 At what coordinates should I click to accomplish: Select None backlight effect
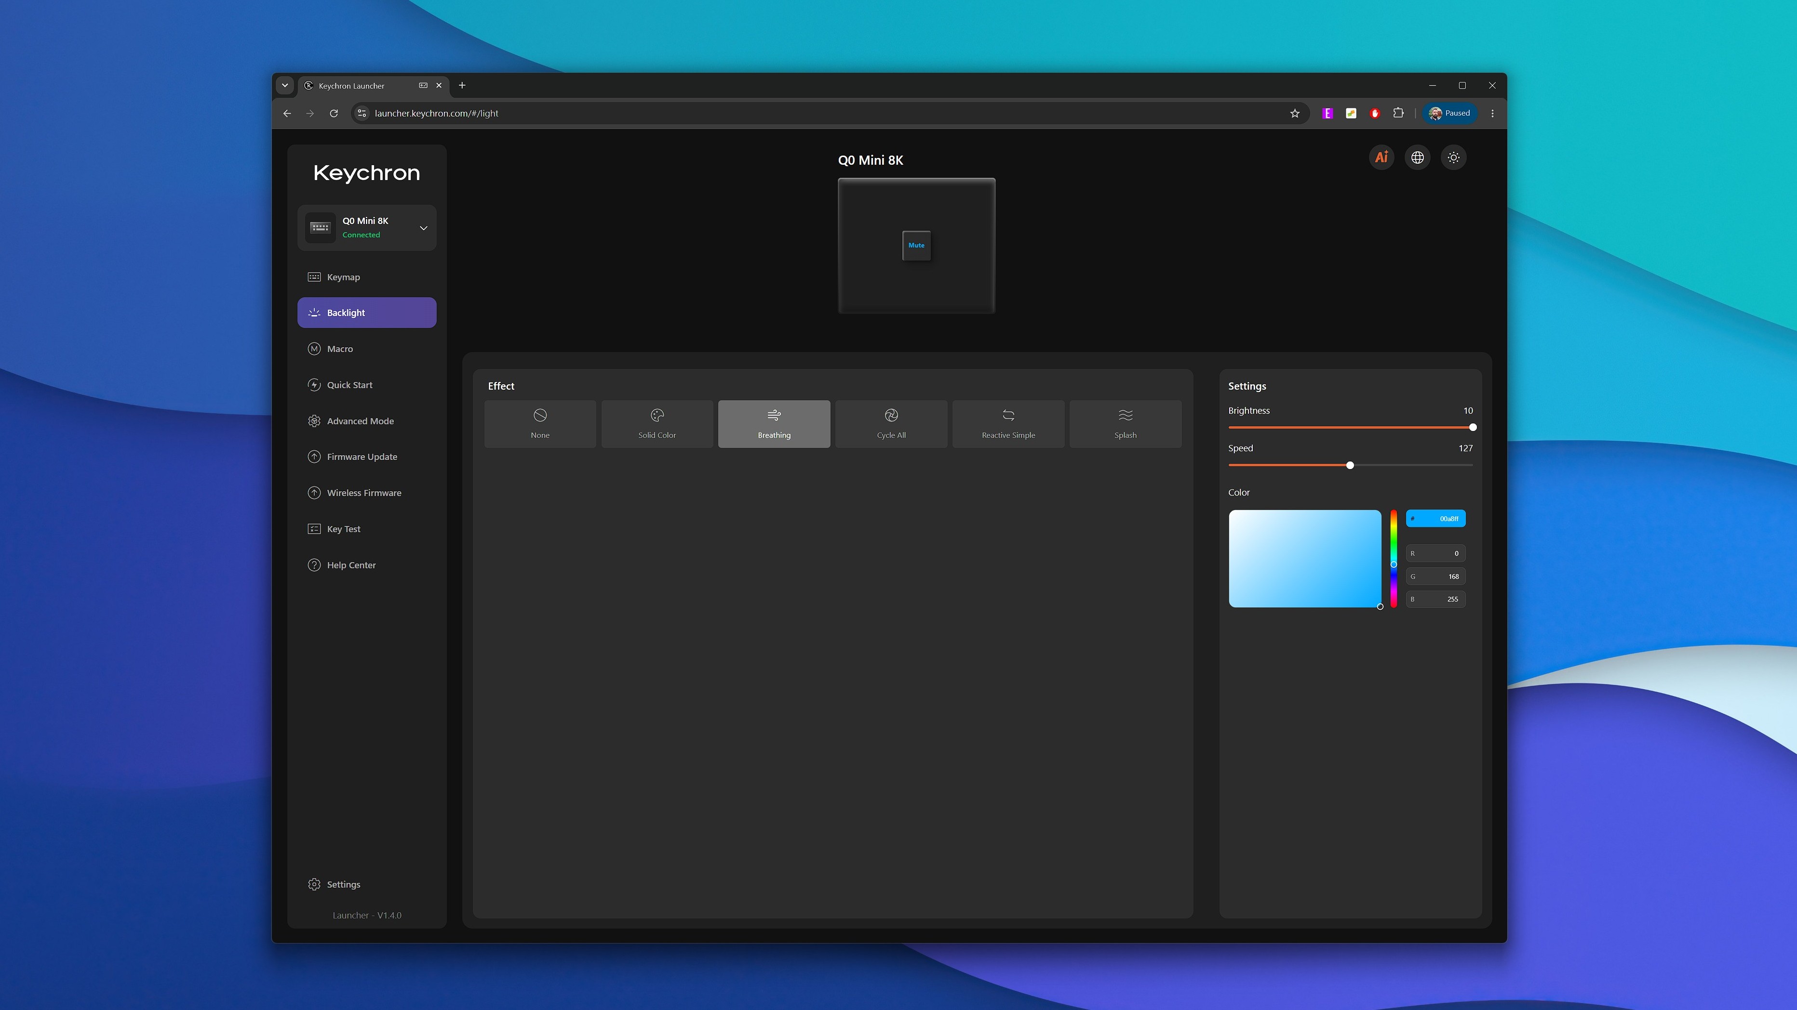[540, 424]
